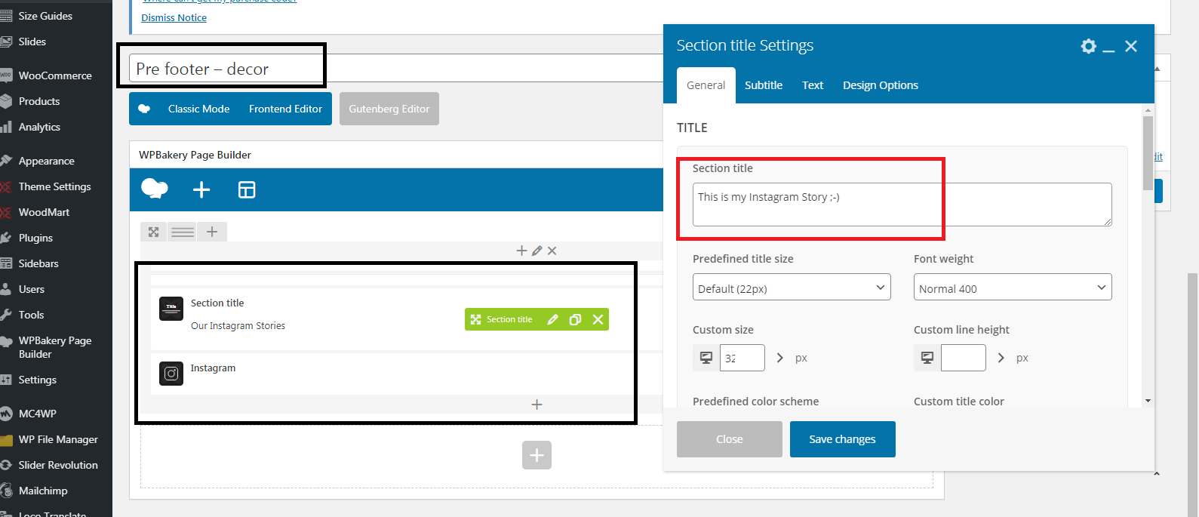1199x517 pixels.
Task: Open Plugins menu in sidebar
Action: [35, 238]
